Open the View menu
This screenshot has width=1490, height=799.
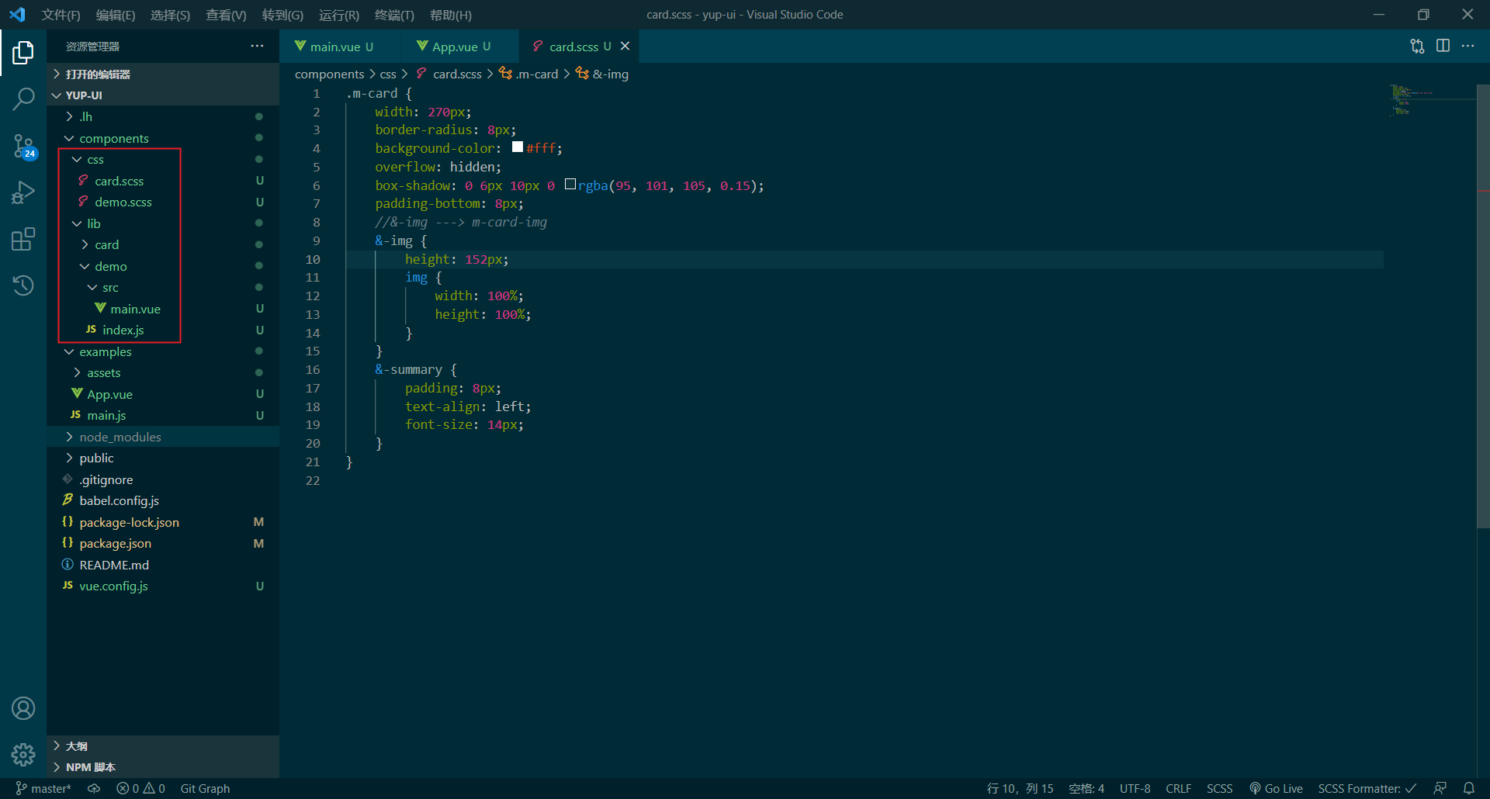pos(226,15)
